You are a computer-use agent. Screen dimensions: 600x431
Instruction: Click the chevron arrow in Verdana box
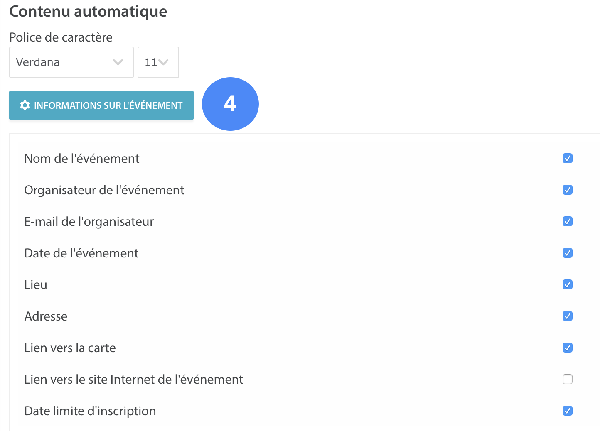[x=118, y=62]
